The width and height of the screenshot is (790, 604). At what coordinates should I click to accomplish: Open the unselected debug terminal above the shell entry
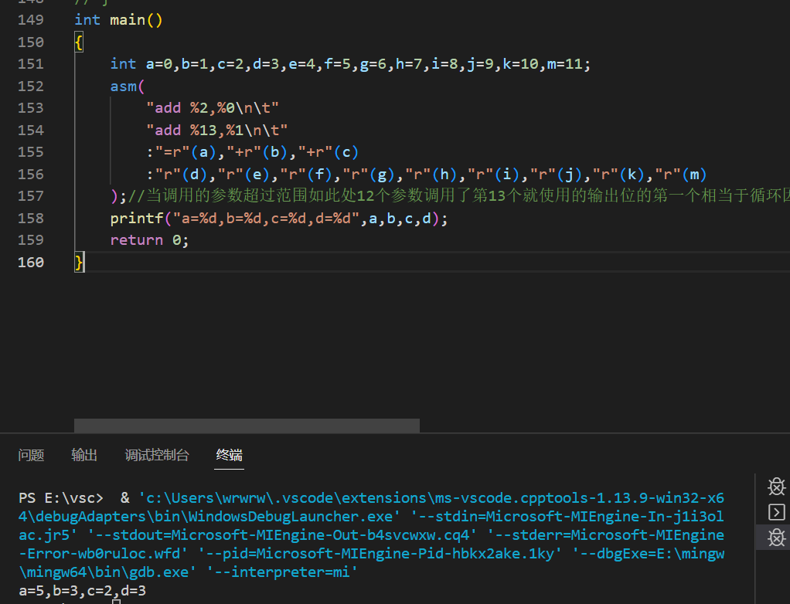tap(776, 487)
